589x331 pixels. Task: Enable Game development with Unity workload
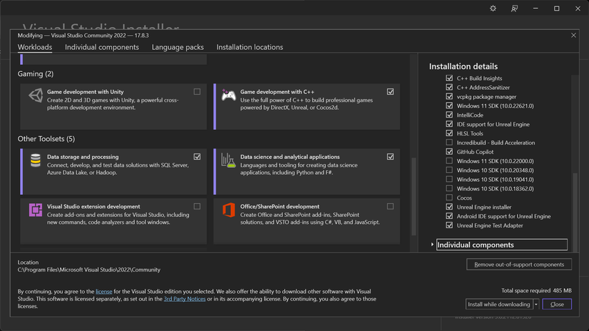tap(197, 92)
